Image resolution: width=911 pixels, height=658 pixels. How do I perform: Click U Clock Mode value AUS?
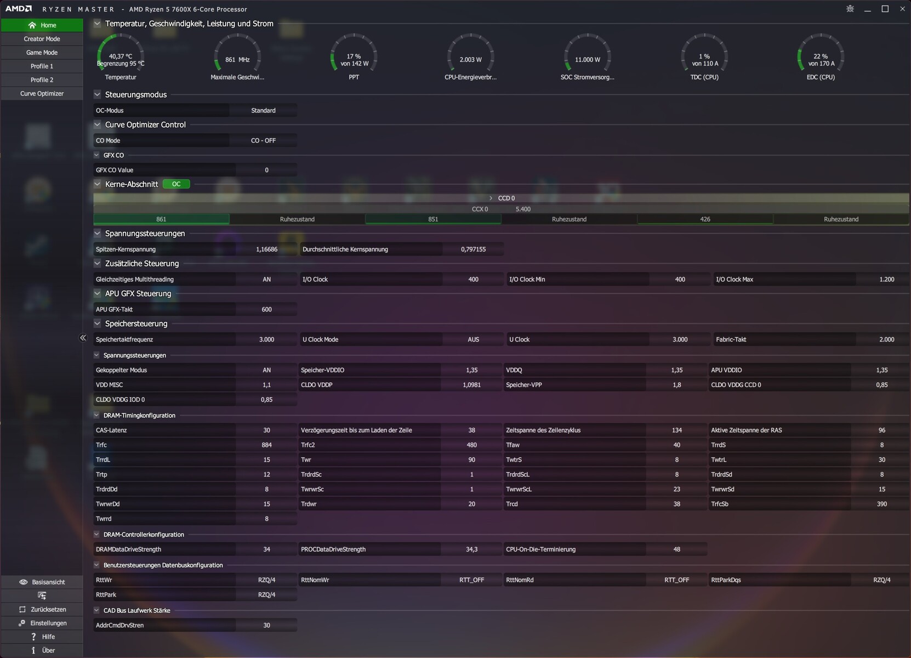click(474, 339)
